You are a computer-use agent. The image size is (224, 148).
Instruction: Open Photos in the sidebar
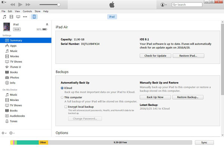click(x=26, y=78)
